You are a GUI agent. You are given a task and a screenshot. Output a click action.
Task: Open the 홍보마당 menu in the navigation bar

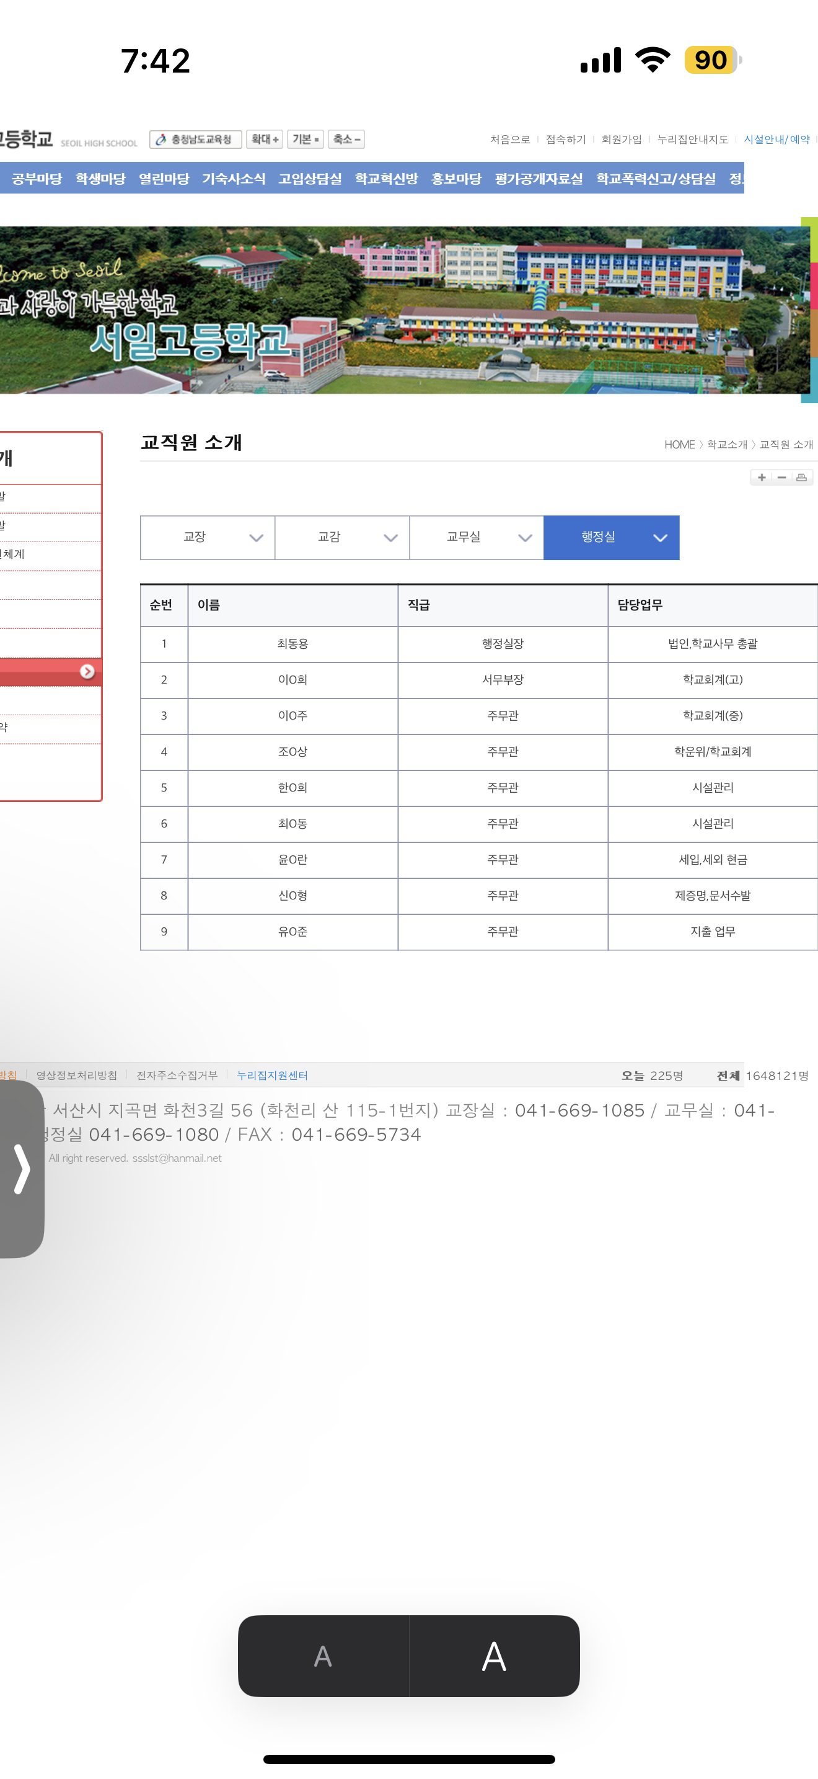(x=456, y=179)
